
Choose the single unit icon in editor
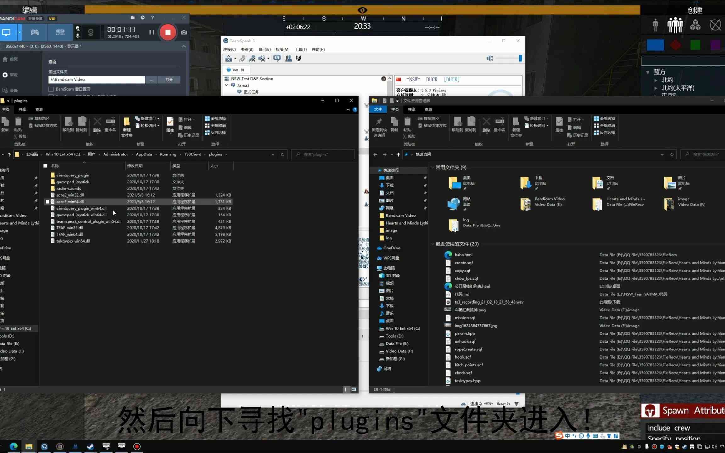coord(655,25)
